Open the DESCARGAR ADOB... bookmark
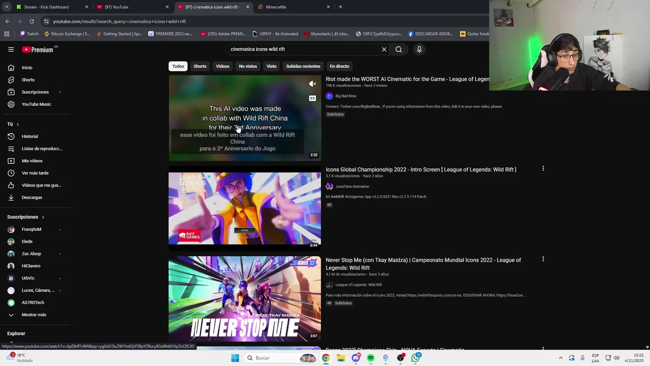Image resolution: width=650 pixels, height=366 pixels. coord(431,34)
